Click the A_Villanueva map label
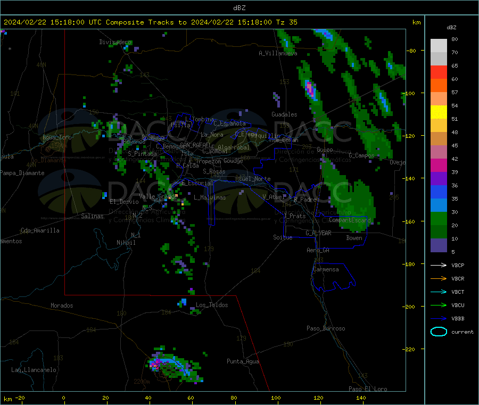The width and height of the screenshot is (479, 405). pyautogui.click(x=278, y=53)
